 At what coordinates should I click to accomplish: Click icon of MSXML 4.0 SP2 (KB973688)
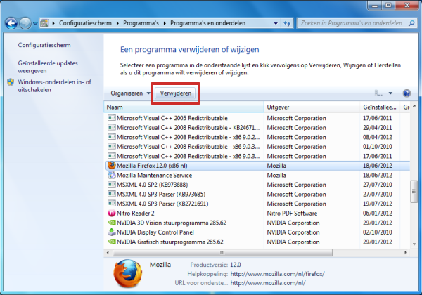(111, 184)
